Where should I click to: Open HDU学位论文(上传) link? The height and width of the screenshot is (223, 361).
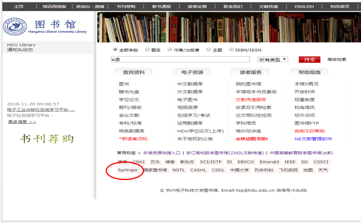pyautogui.click(x=201, y=131)
